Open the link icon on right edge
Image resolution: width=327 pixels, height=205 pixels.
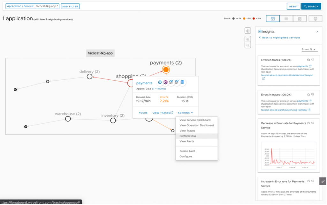(323, 181)
